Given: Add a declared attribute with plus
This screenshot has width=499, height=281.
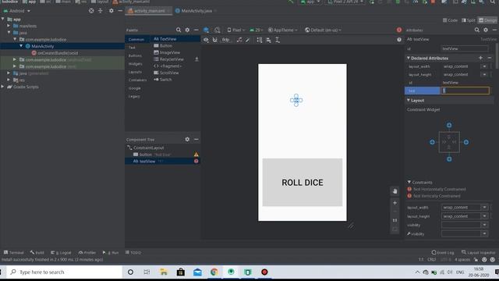Looking at the screenshot, I should coord(480,58).
